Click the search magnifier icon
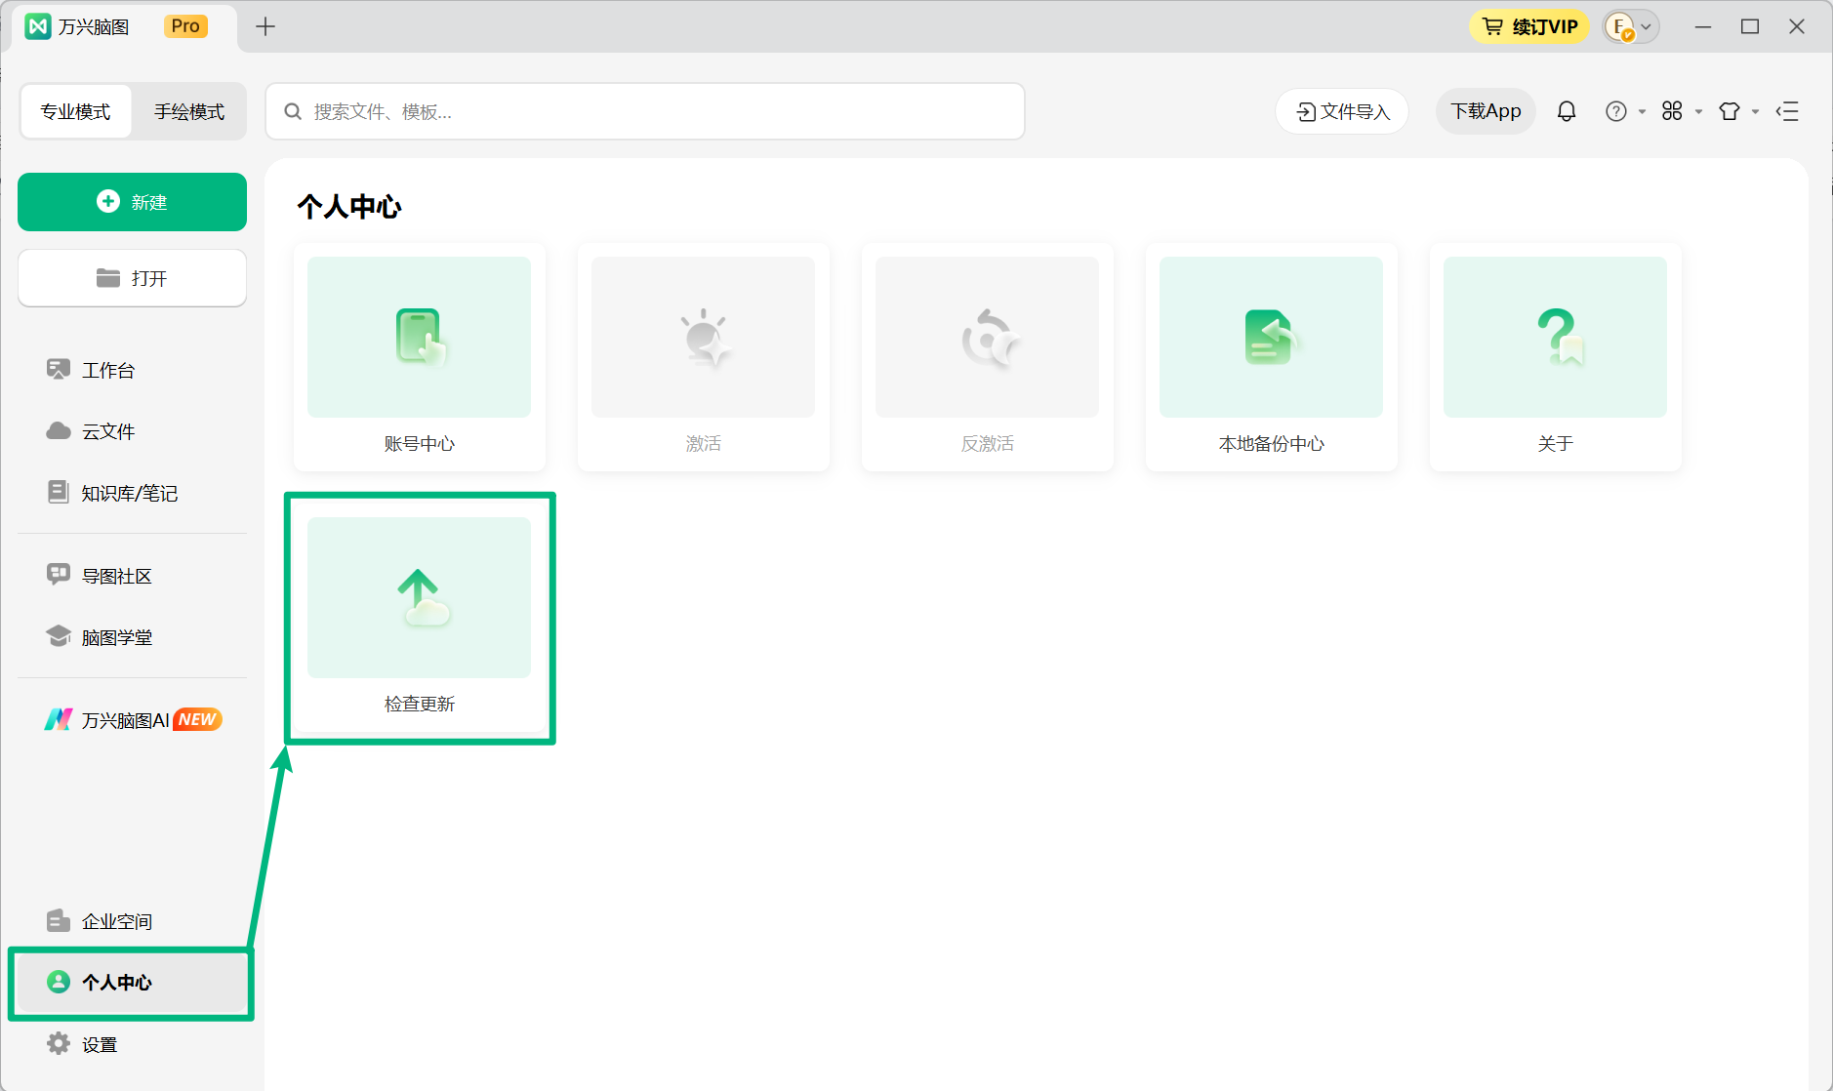This screenshot has height=1091, width=1833. click(x=293, y=111)
